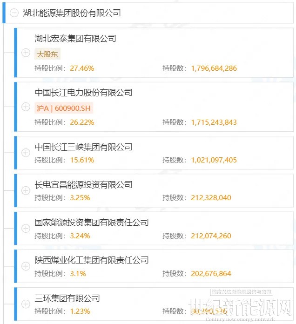Select share count 1,021,097,405
The height and width of the screenshot is (324, 296).
[214, 160]
